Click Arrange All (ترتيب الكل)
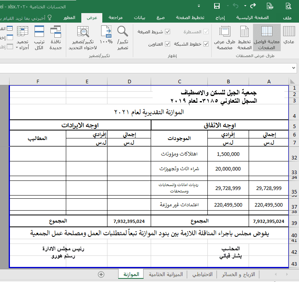 pyautogui.click(x=39, y=37)
